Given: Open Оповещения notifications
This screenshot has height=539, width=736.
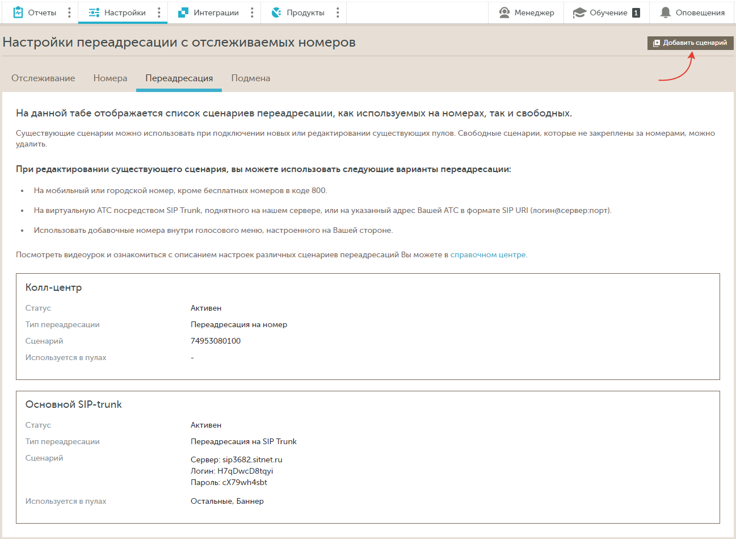Looking at the screenshot, I should 693,12.
